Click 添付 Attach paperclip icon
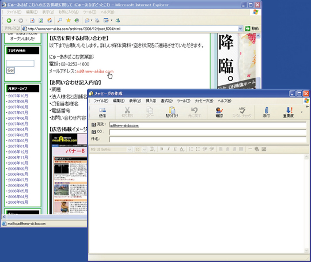Viewport: 311px width, 262px height. click(267, 112)
